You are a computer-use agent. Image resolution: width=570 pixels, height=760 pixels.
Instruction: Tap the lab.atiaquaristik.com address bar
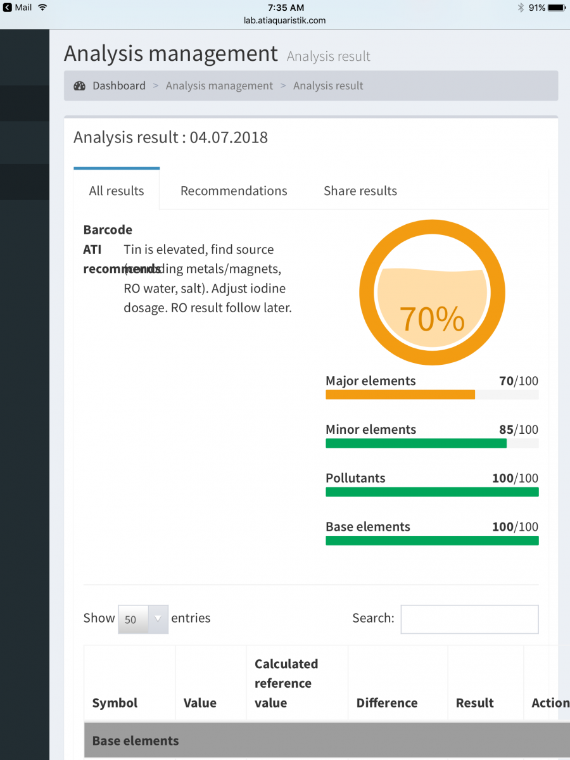click(x=285, y=20)
